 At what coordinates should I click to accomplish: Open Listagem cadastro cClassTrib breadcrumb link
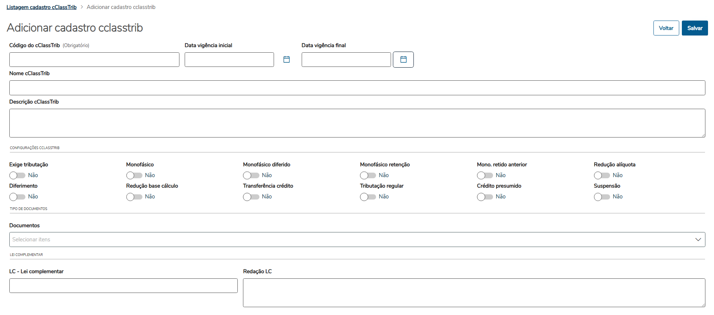pos(41,7)
